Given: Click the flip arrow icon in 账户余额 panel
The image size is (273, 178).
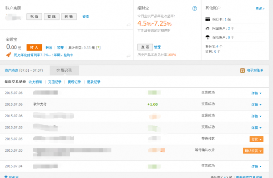Looking at the screenshot, I should pos(128,25).
